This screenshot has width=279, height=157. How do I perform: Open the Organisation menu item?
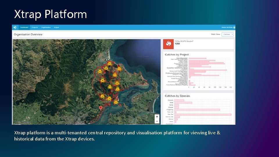(x=46, y=27)
